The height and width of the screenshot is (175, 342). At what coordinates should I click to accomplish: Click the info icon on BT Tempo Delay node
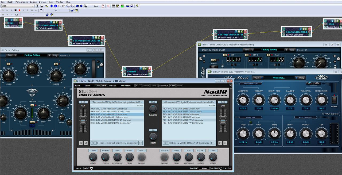pos(236,32)
